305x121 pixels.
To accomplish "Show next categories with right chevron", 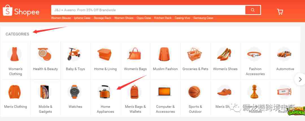I will pyautogui.click(x=300, y=80).
